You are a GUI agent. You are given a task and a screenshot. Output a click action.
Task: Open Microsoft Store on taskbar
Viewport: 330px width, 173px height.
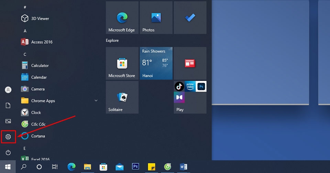pyautogui.click(x=103, y=167)
